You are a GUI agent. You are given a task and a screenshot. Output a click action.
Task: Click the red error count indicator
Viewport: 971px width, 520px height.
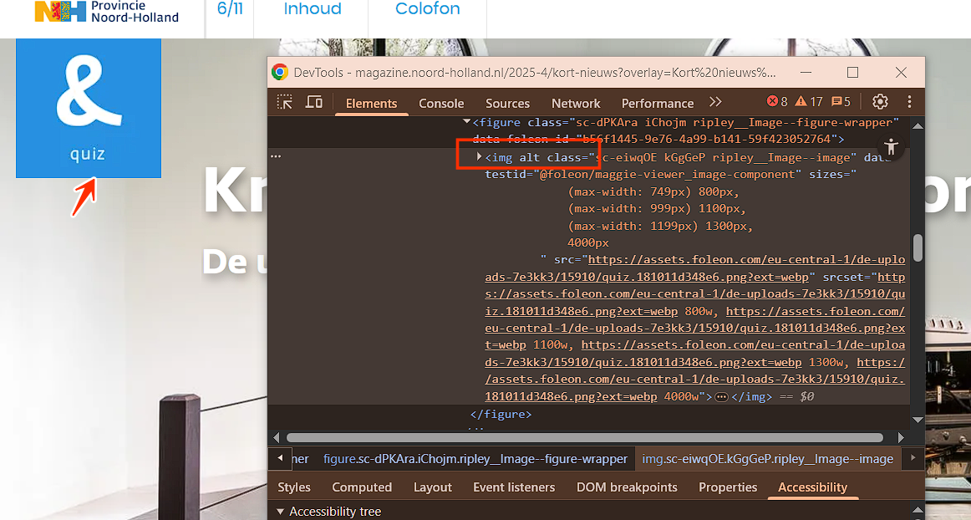tap(777, 102)
